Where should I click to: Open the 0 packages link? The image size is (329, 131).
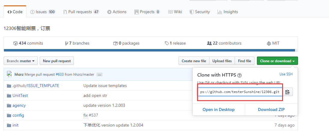[126, 43]
